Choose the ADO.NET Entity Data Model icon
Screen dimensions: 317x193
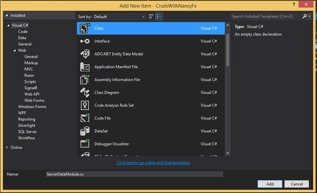(85, 54)
